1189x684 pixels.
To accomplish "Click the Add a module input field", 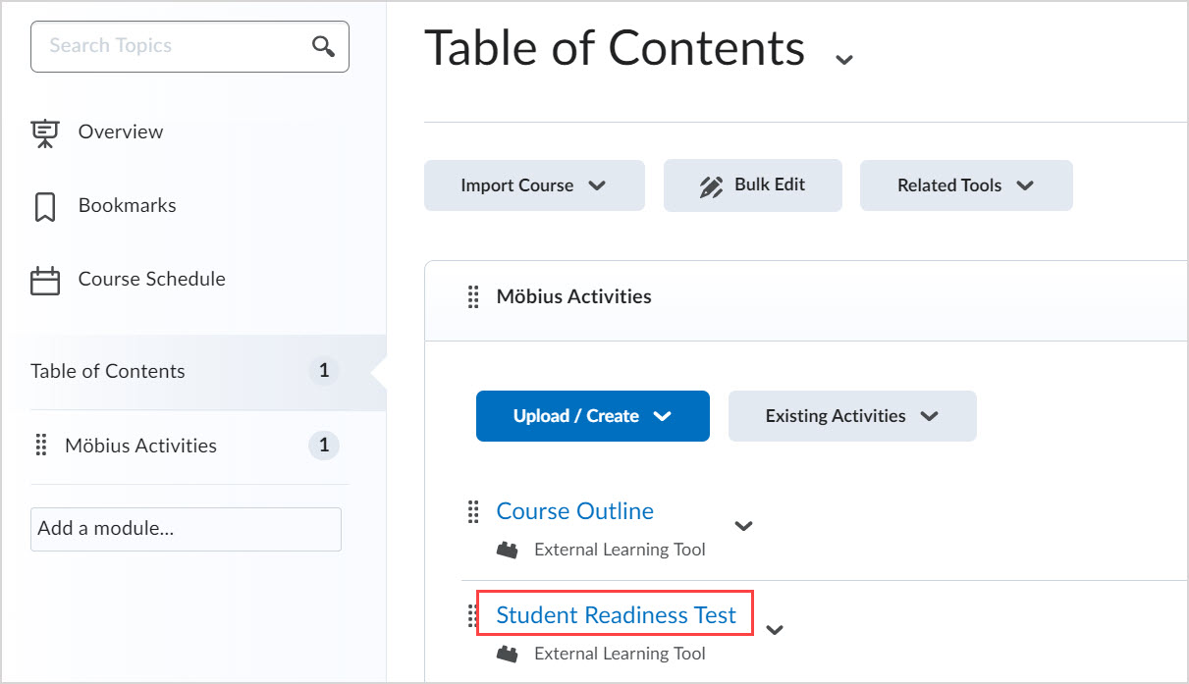I will click(186, 529).
